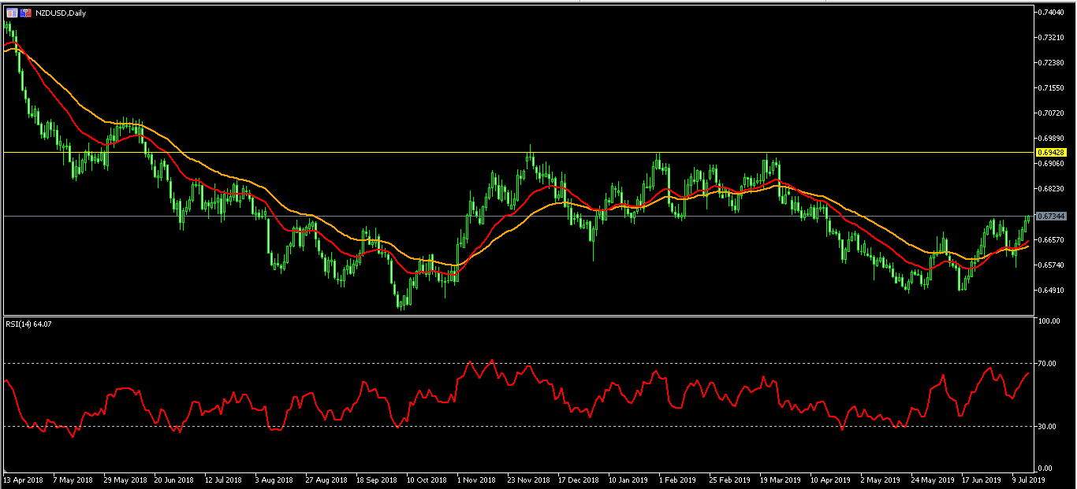Click the 2 May 2019 date label
Image resolution: width=1077 pixels, height=489 pixels.
(880, 479)
